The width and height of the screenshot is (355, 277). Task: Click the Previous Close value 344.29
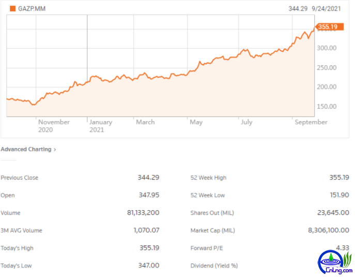pos(148,178)
